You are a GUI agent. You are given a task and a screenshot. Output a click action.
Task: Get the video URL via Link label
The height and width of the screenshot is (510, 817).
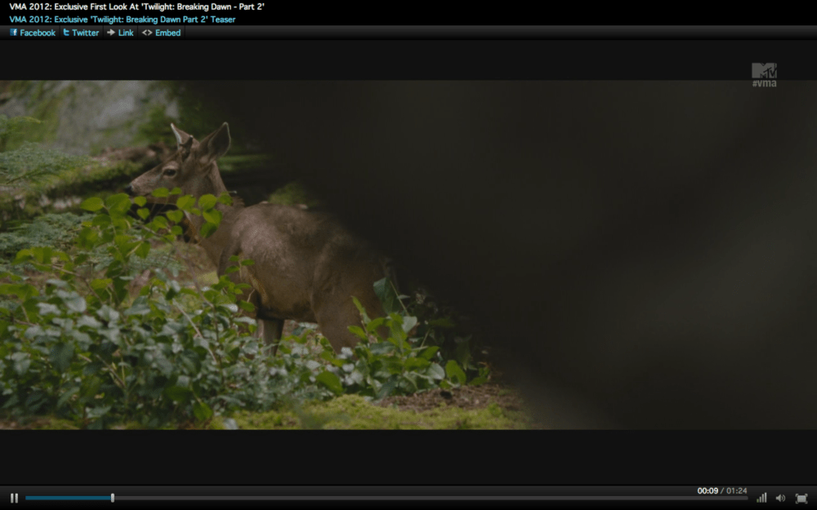[126, 33]
